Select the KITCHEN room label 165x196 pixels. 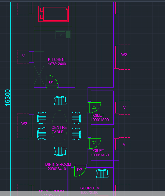(56, 59)
